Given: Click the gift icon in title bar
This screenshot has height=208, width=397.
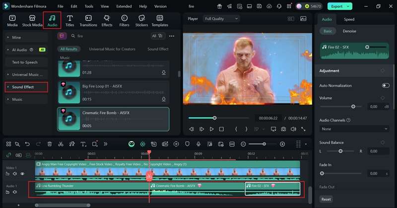Looking at the screenshot, I should point(219,6).
